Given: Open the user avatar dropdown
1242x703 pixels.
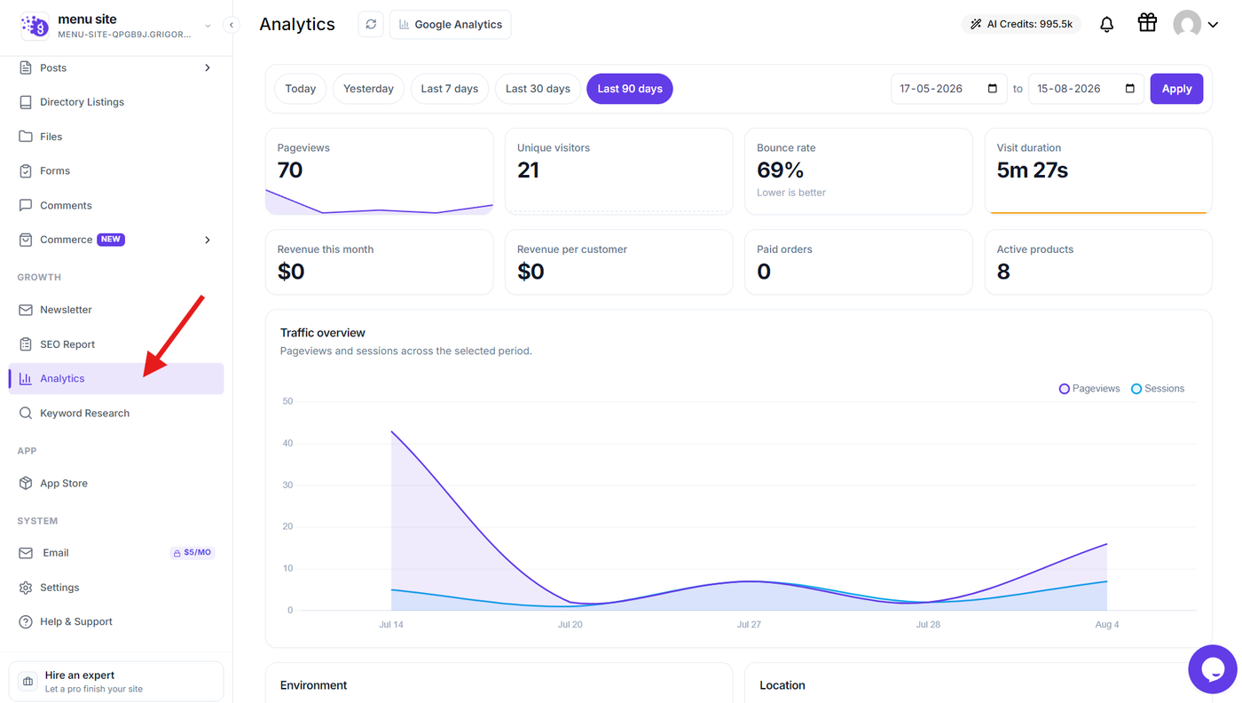Looking at the screenshot, I should click(x=1195, y=25).
